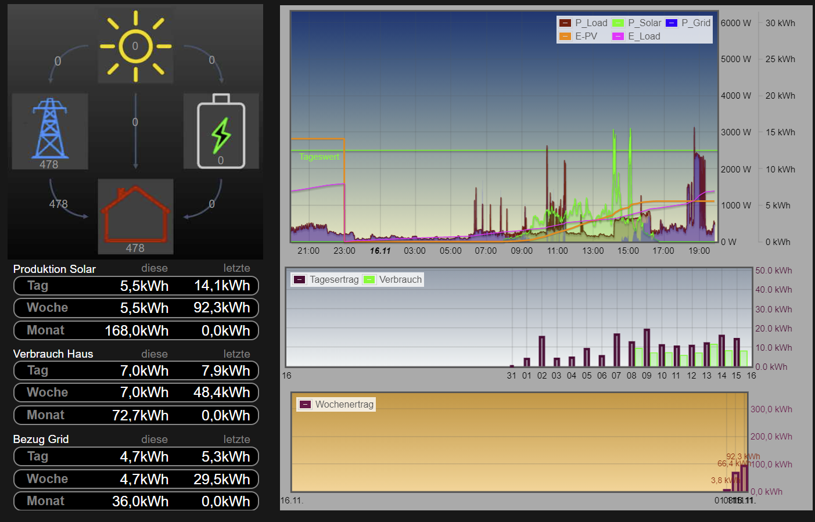Click the battery charging icon
The image size is (815, 522).
click(221, 131)
